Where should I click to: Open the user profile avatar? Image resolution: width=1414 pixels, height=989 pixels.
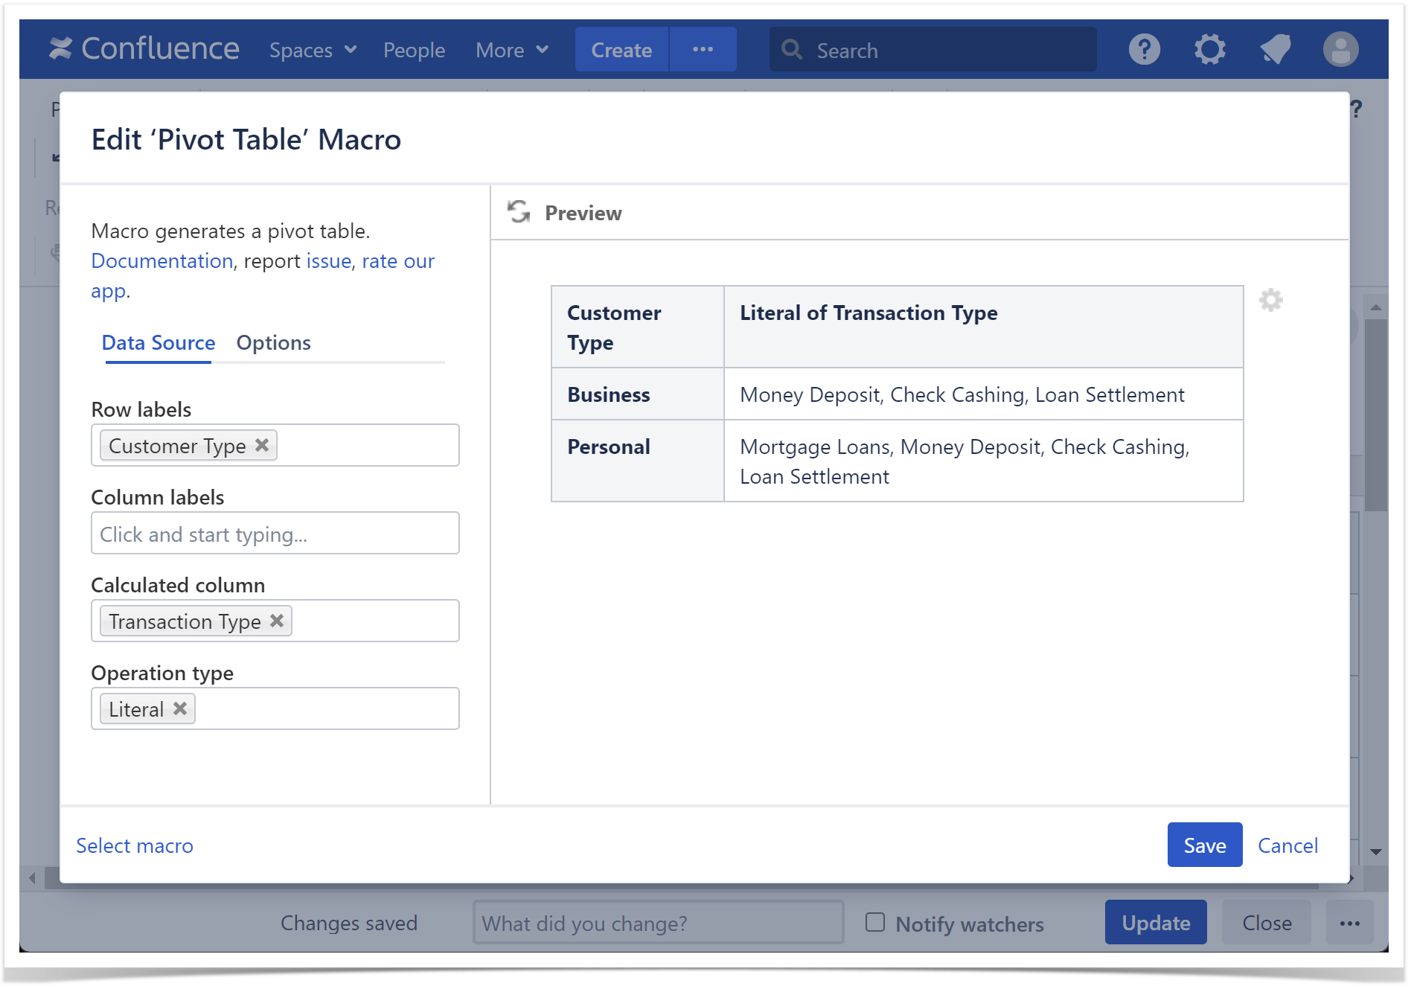(1340, 50)
